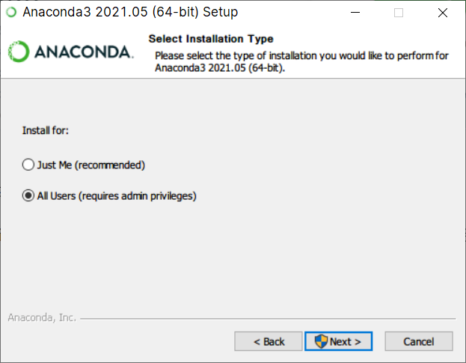Go back with the '< Back' button
Screen dimensions: 466x363
[x=269, y=341]
